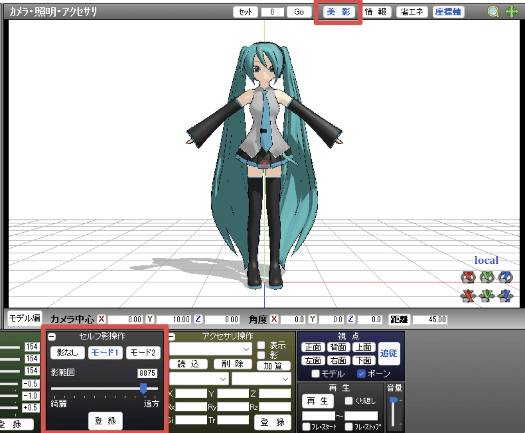Click the 距離 distance label button
525x433 pixels.
click(x=399, y=320)
